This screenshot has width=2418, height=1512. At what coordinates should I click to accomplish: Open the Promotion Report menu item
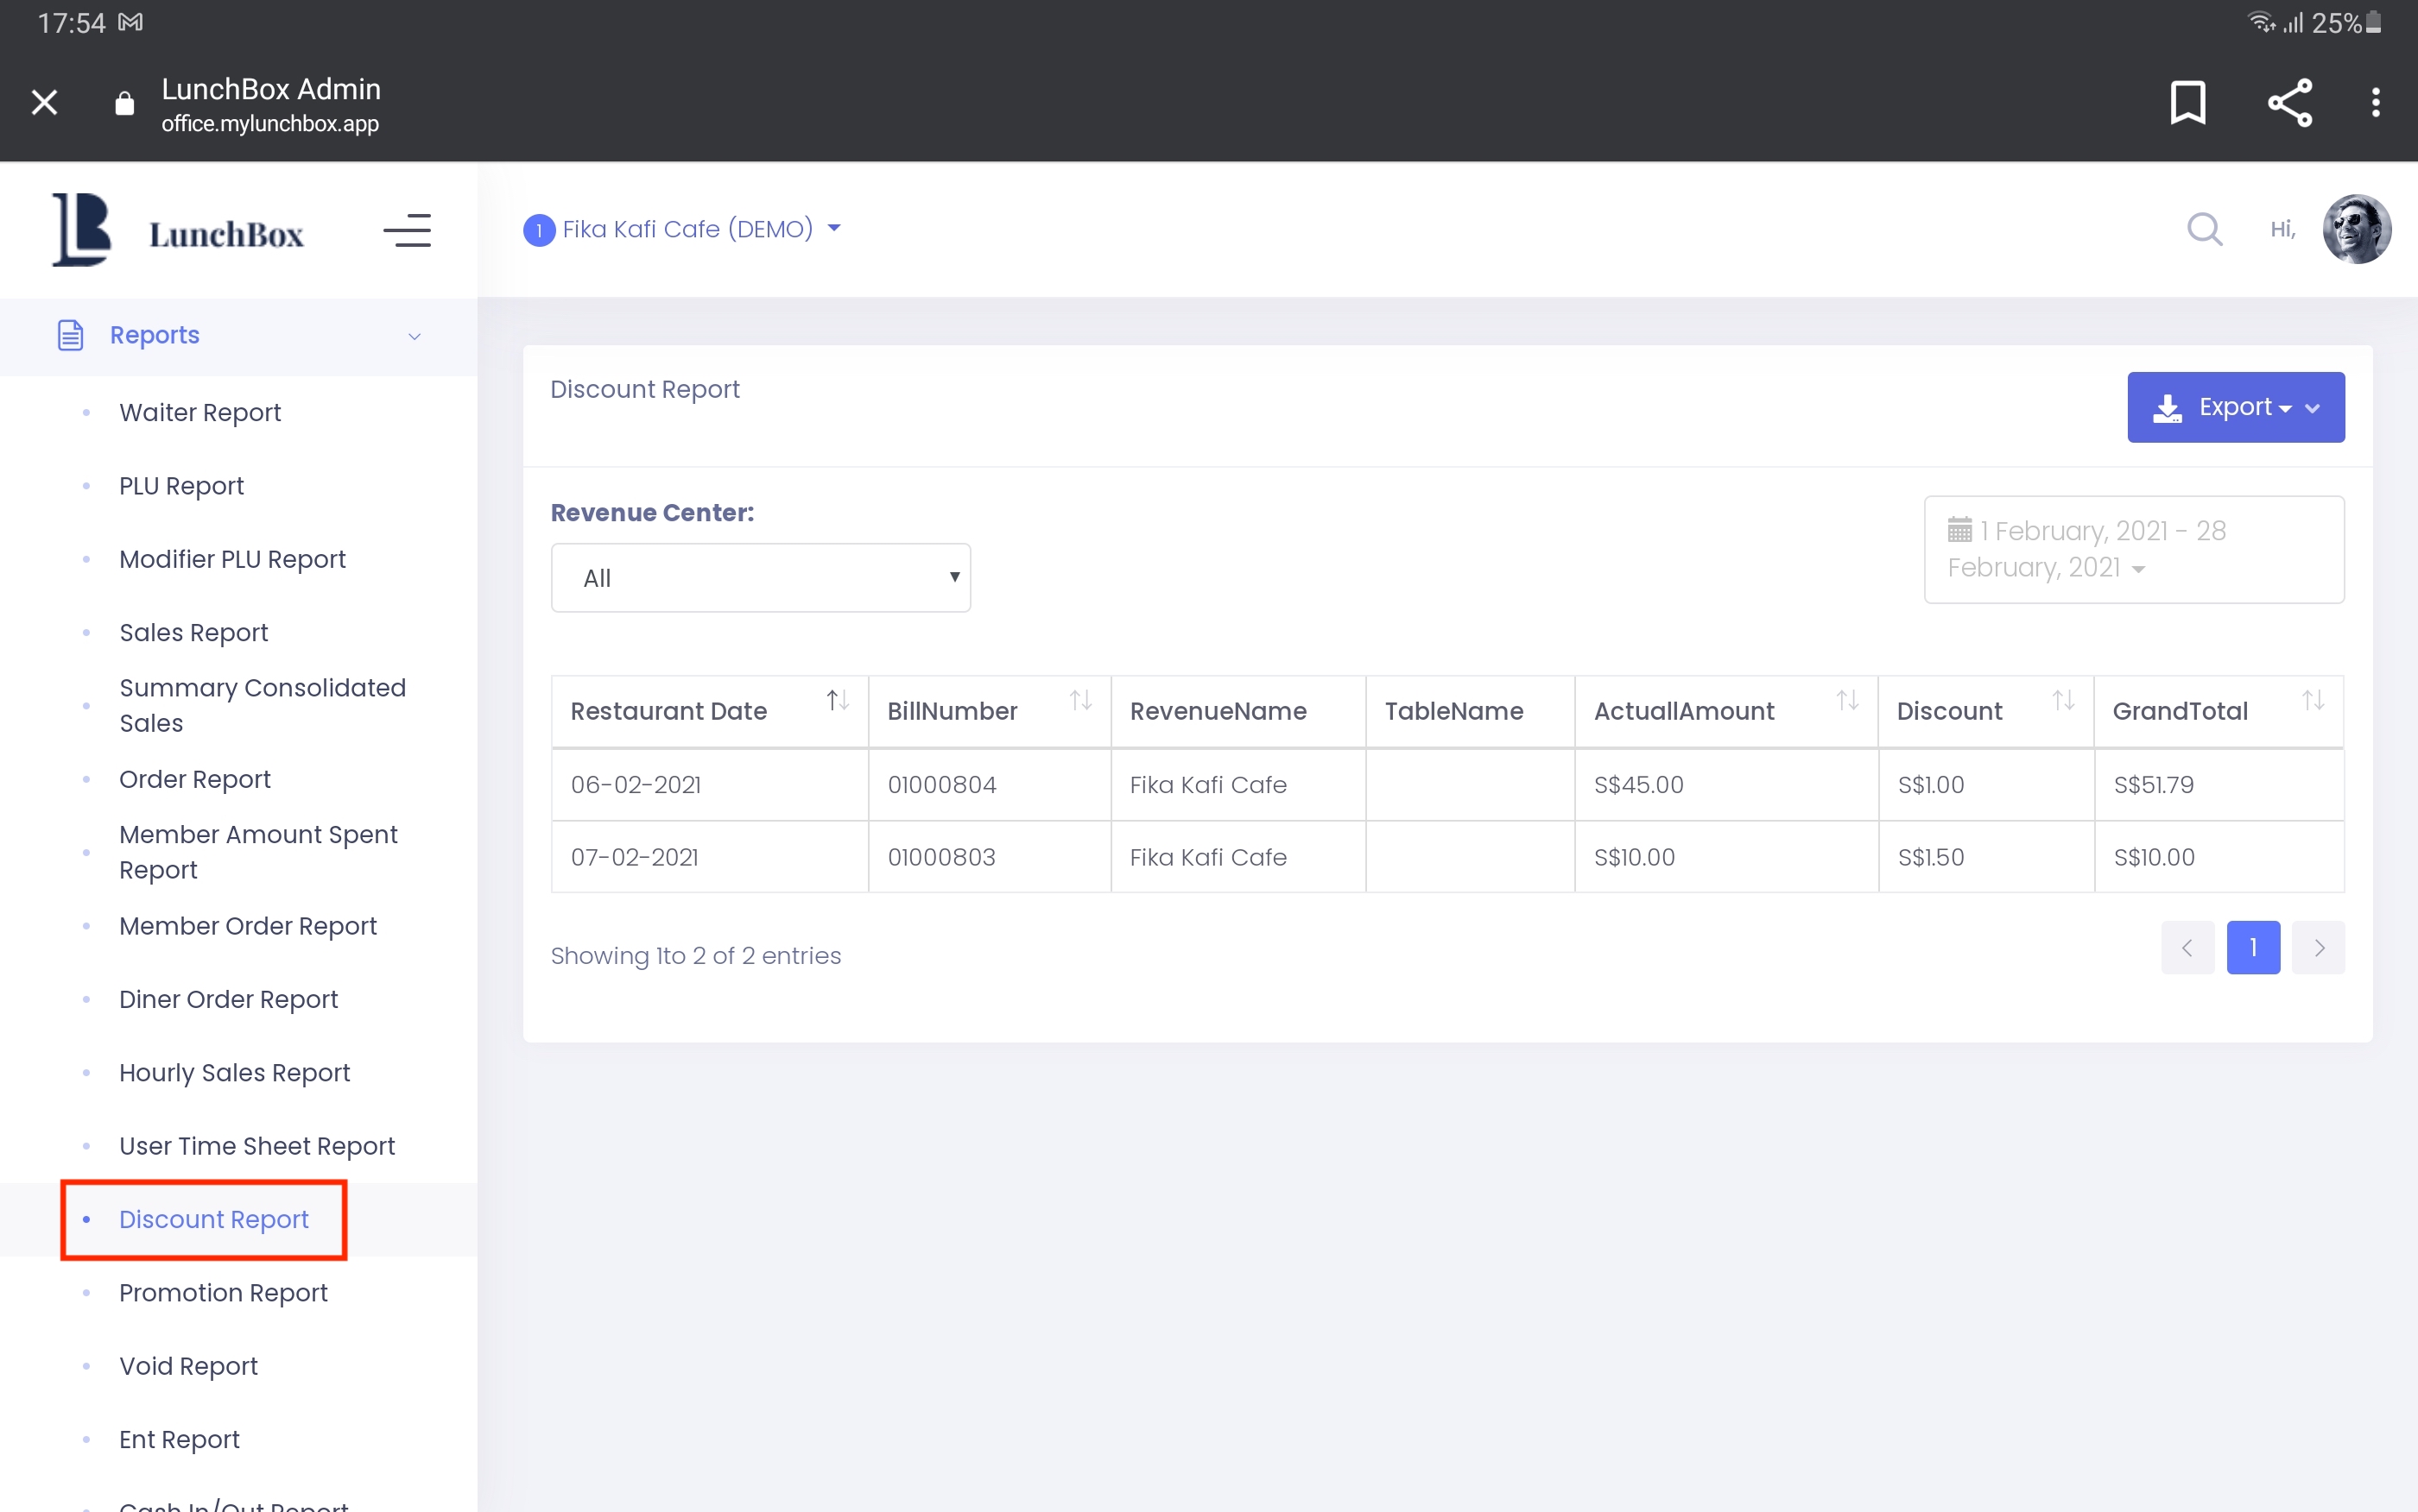pyautogui.click(x=223, y=1293)
